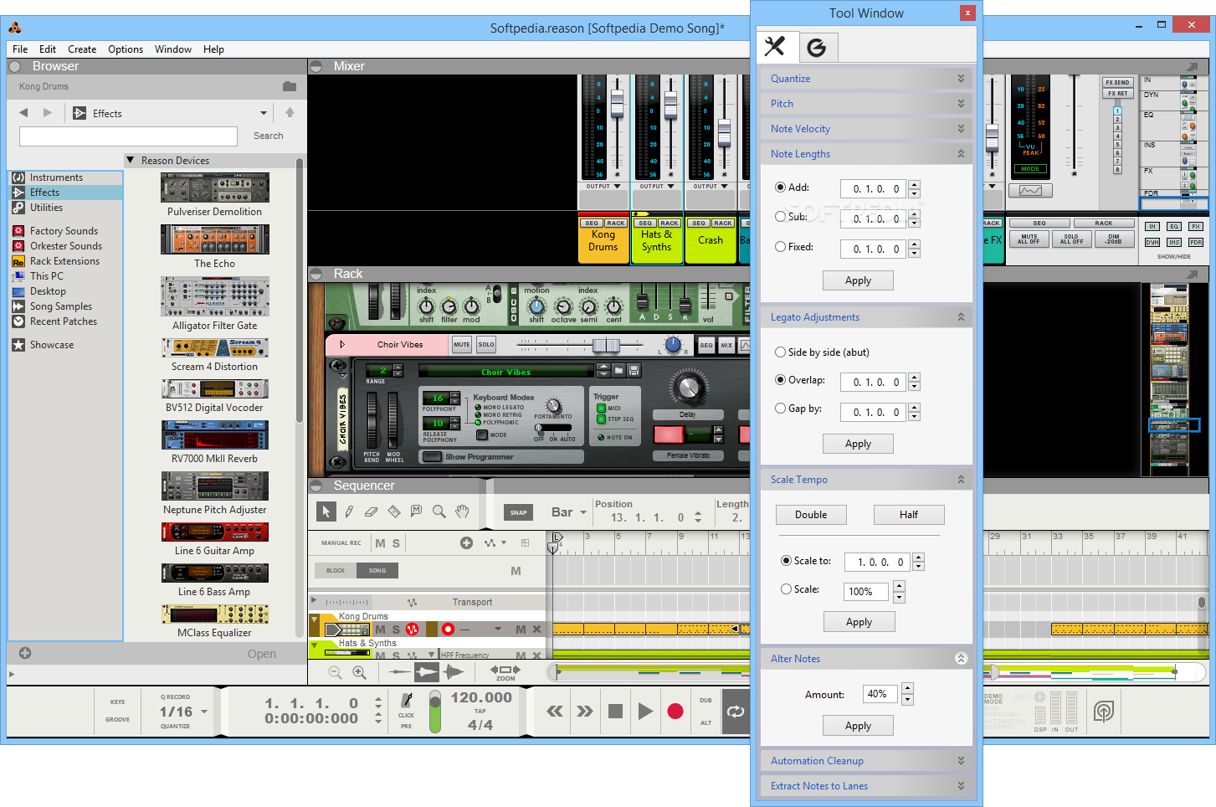The width and height of the screenshot is (1216, 807).
Task: Toggle the loop on/off button
Action: tap(736, 712)
